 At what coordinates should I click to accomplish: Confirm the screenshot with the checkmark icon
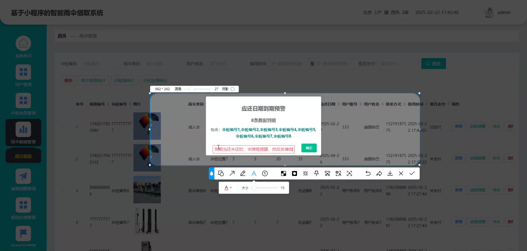coord(412,173)
